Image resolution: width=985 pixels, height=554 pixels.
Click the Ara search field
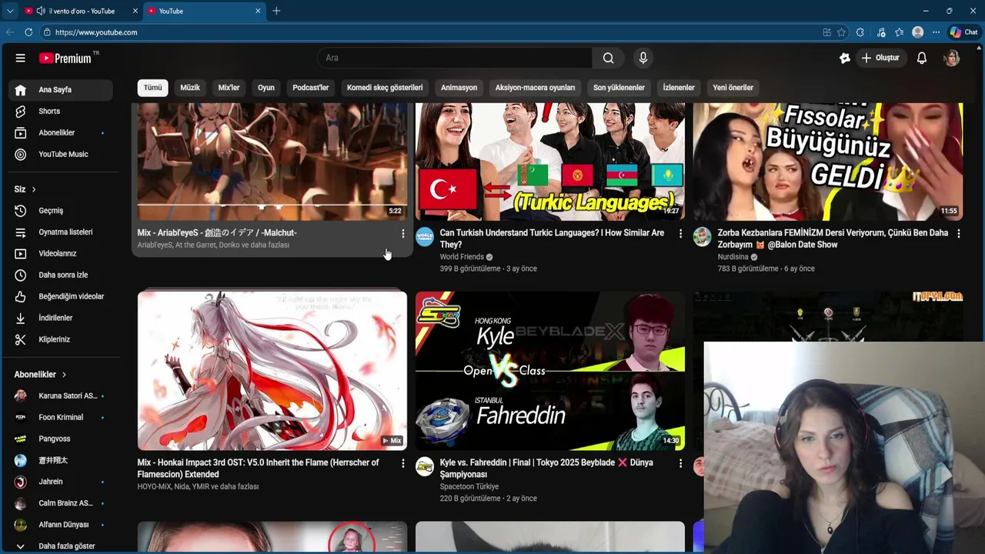[455, 58]
